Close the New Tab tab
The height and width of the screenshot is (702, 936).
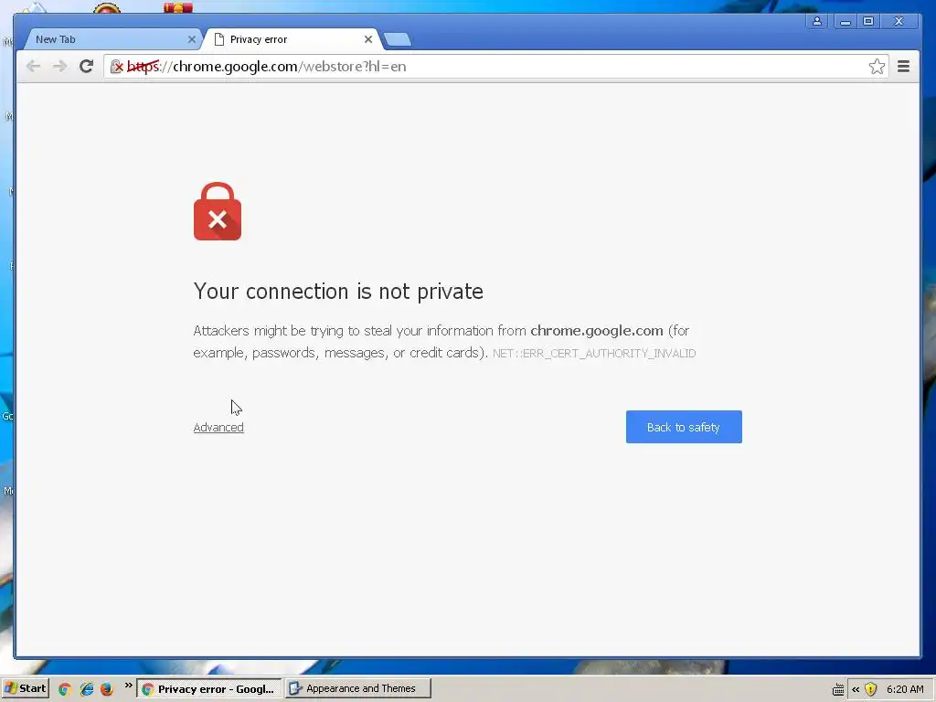192,39
